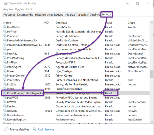The height and width of the screenshot is (135, 154).
Task: Click the pla service gear icon
Action: (x=5, y=49)
